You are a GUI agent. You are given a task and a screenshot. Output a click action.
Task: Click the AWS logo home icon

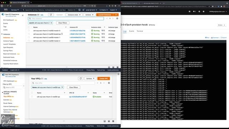tap(6, 10)
